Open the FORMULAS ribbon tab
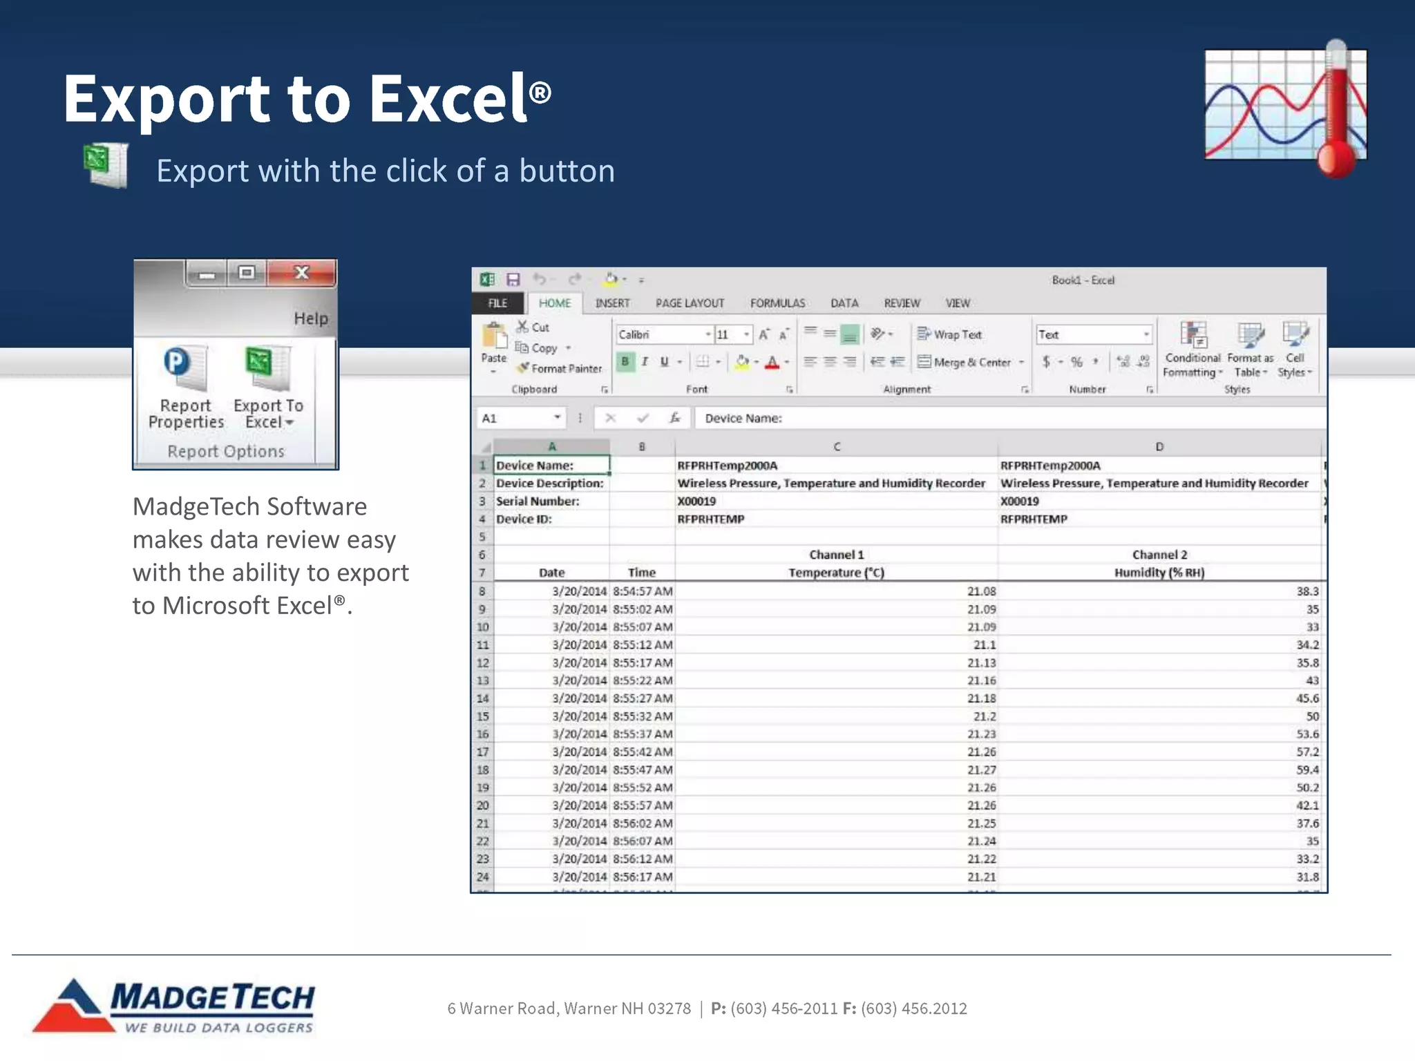The image size is (1415, 1061). click(777, 303)
